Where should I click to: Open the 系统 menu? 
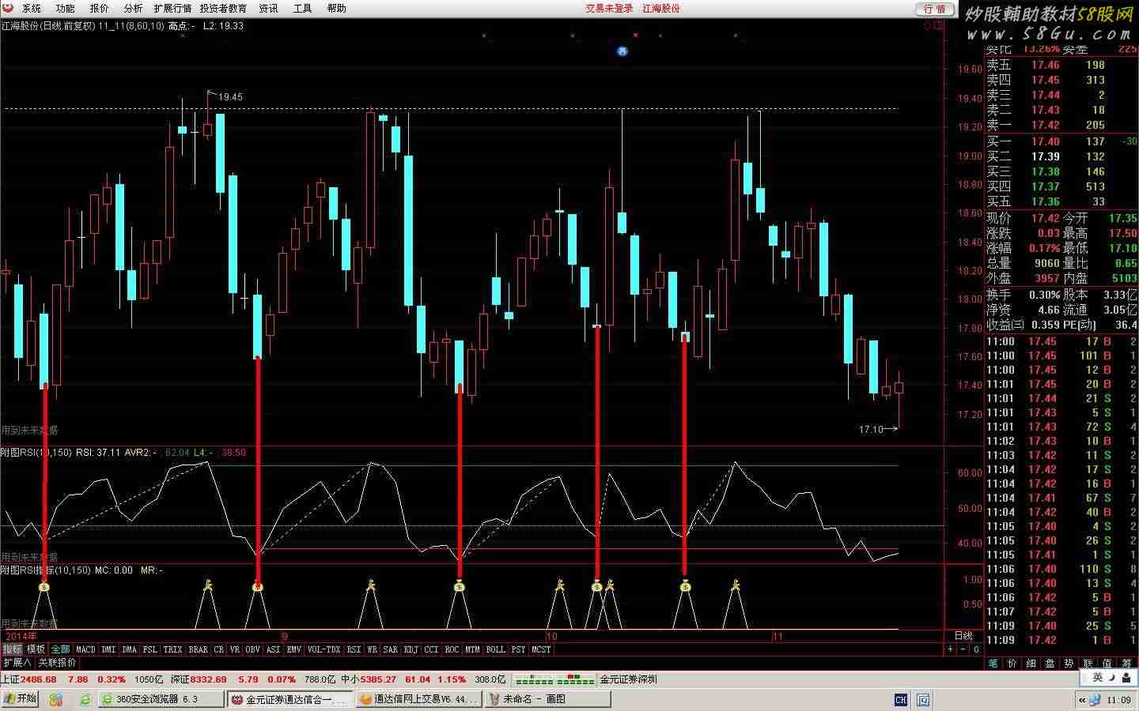[x=32, y=8]
